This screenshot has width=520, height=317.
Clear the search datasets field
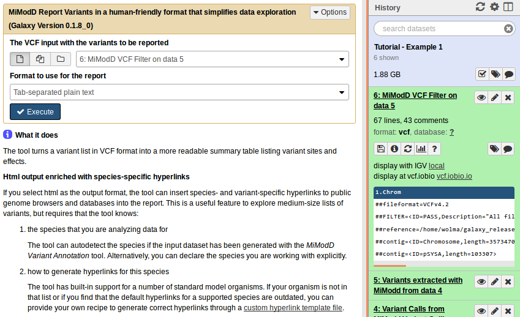coord(508,29)
